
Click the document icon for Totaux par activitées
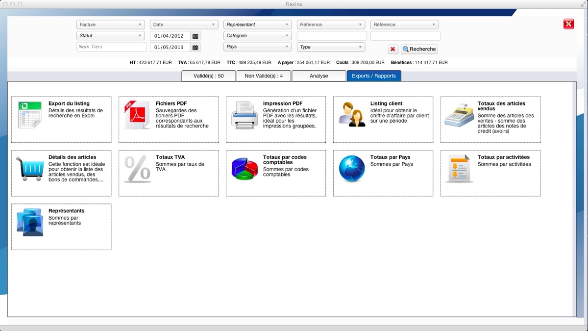pos(459,169)
